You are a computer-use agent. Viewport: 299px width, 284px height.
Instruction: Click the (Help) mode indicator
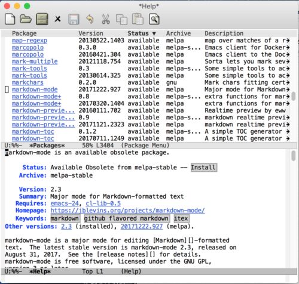131,271
